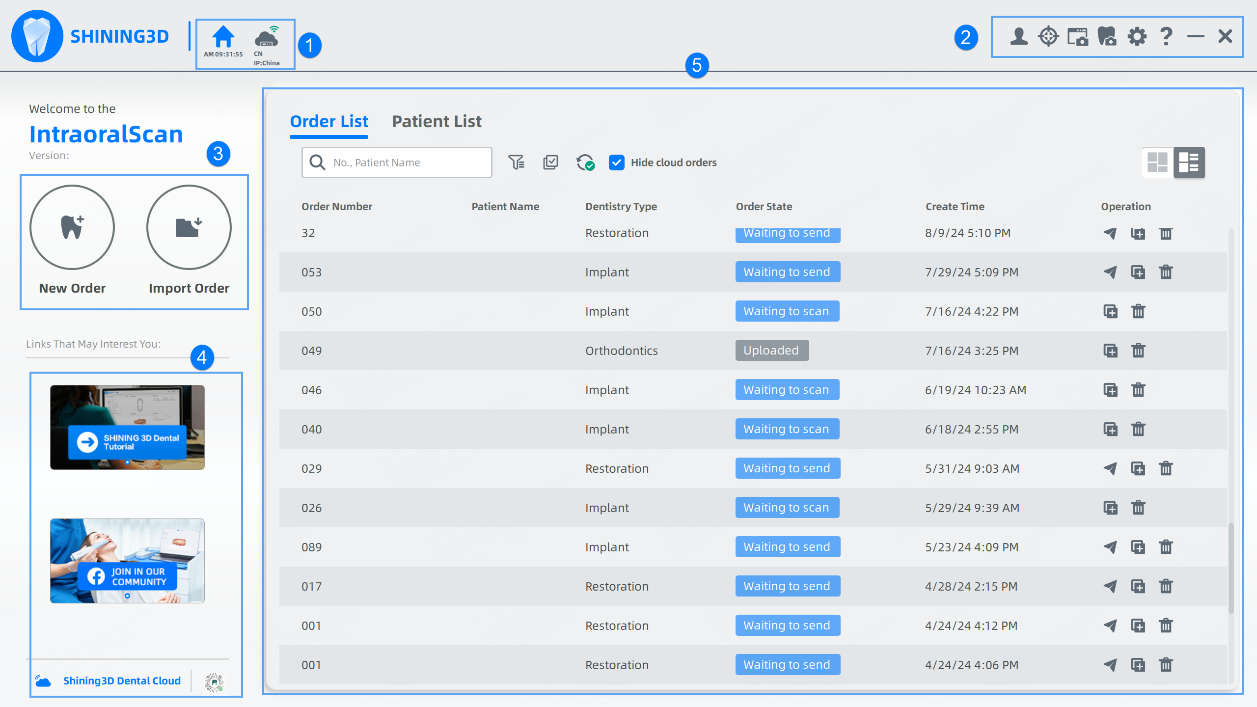1257x707 pixels.
Task: Select the Order List tab
Action: [x=329, y=121]
